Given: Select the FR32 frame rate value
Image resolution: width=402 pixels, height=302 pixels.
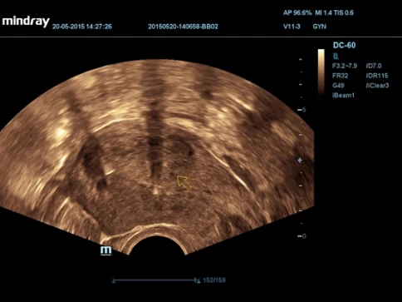Looking at the screenshot, I should pyautogui.click(x=341, y=76).
